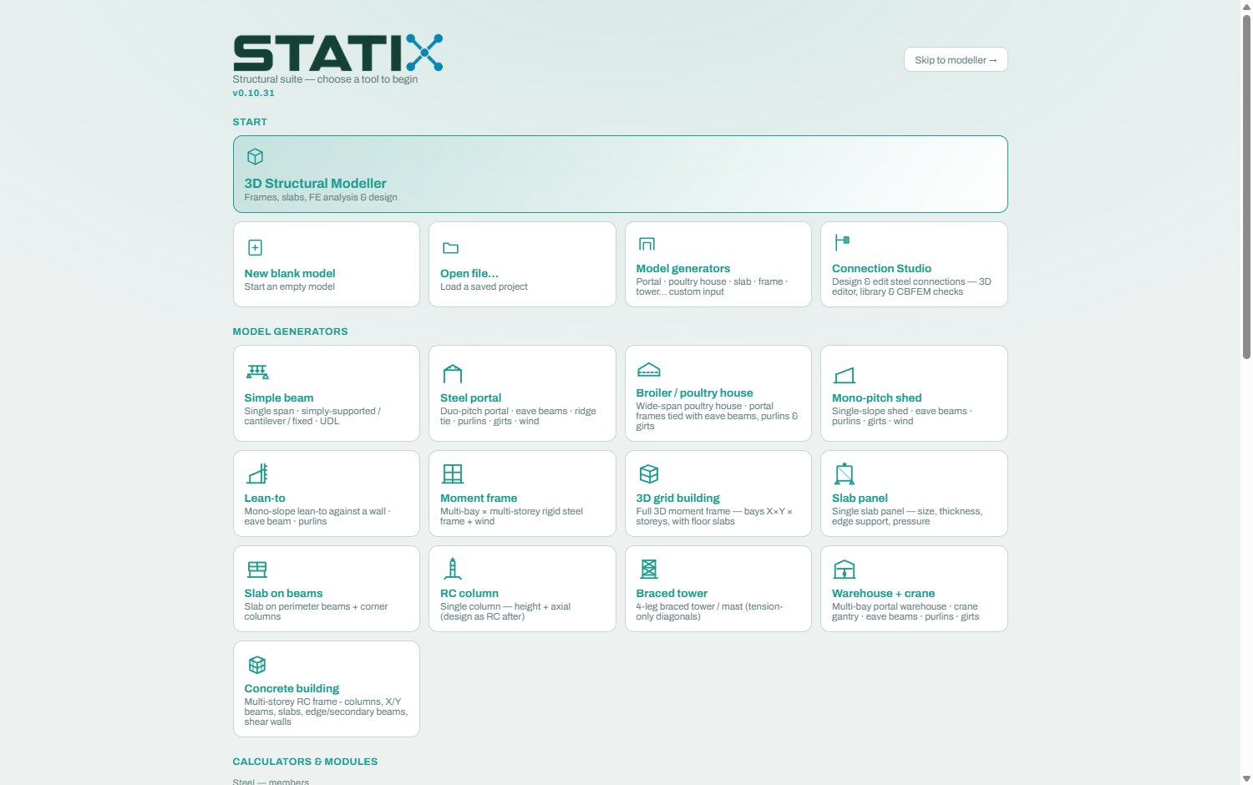
Task: Click the Braced tower icon
Action: coord(649,569)
